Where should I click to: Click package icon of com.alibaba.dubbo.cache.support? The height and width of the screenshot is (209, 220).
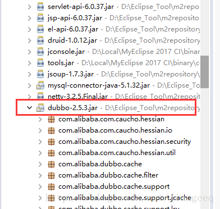point(51,187)
